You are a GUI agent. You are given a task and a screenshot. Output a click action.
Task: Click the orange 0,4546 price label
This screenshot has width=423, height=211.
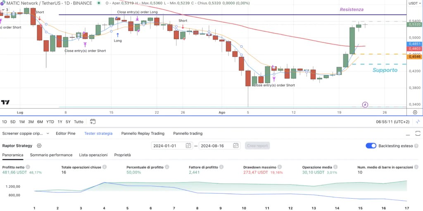tap(414, 56)
